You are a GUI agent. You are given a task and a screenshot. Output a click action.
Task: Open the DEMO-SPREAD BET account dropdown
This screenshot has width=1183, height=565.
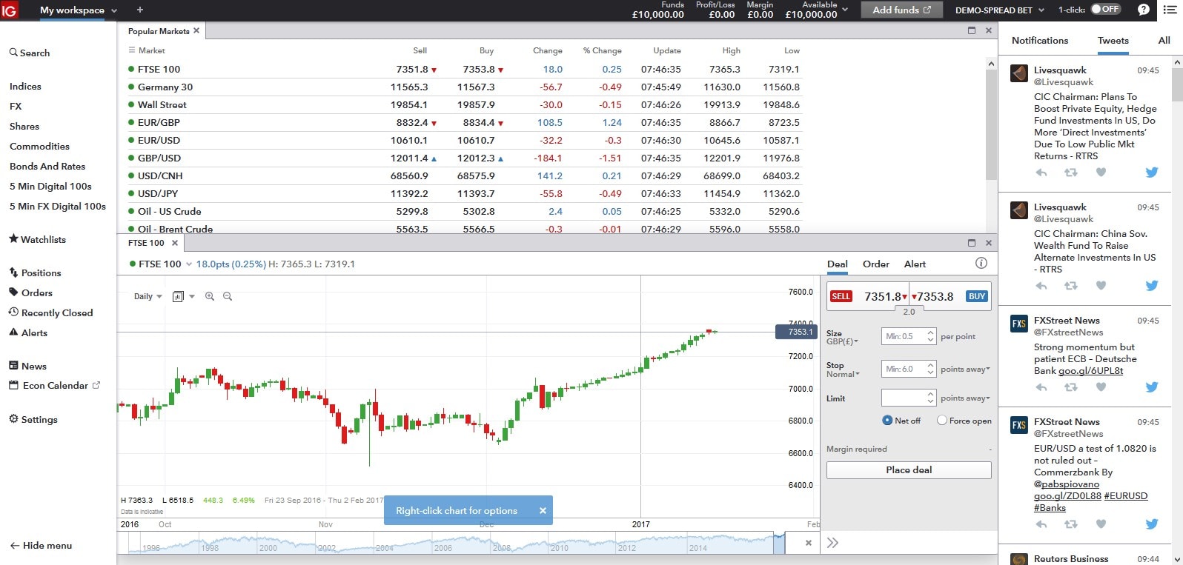click(x=1000, y=10)
